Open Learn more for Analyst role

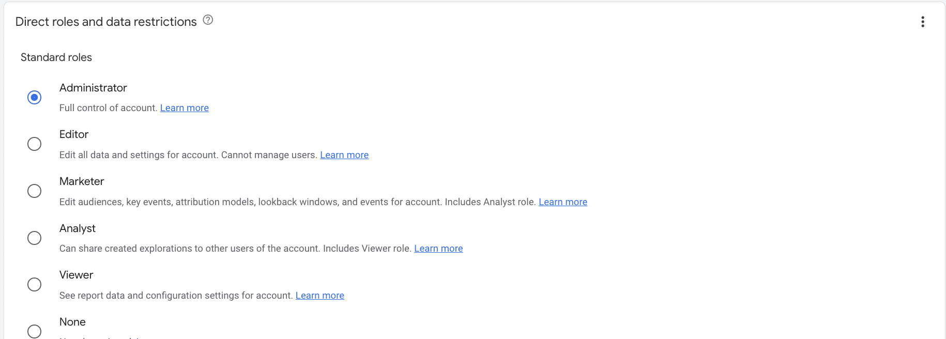[x=438, y=248]
